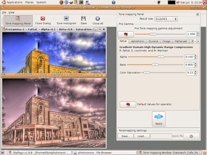Increase Color Saturation with up stepper

point(195,72)
